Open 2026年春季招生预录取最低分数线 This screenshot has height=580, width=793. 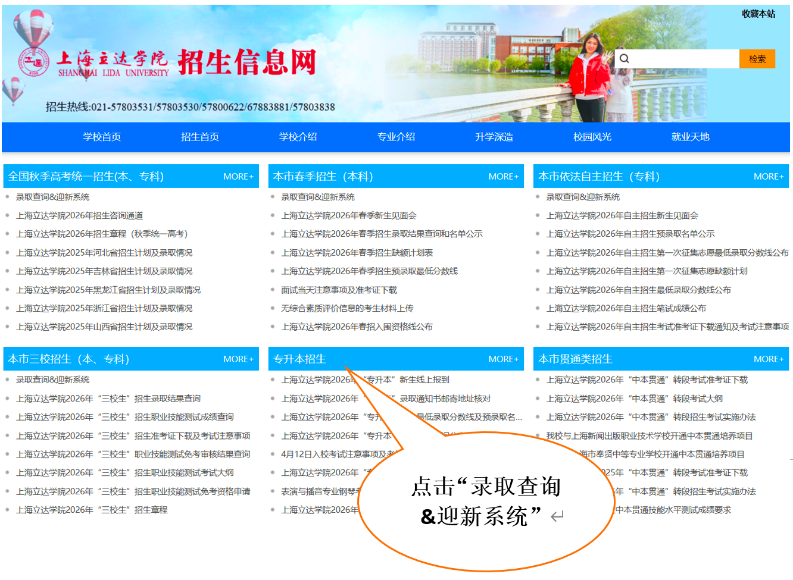pyautogui.click(x=369, y=271)
